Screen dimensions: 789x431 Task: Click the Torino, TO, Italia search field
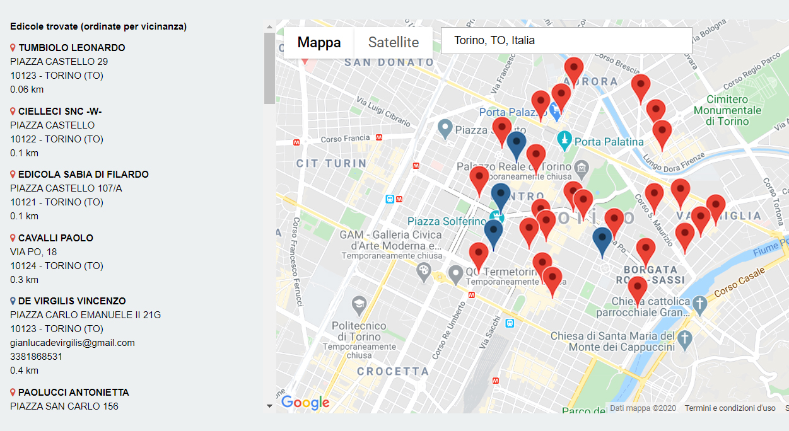point(566,40)
